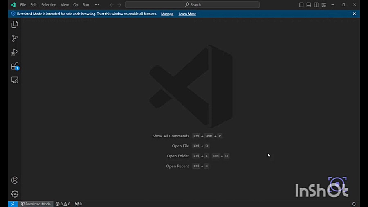Toggle the primary side bar layout icon
The height and width of the screenshot is (207, 368).
tap(301, 4)
